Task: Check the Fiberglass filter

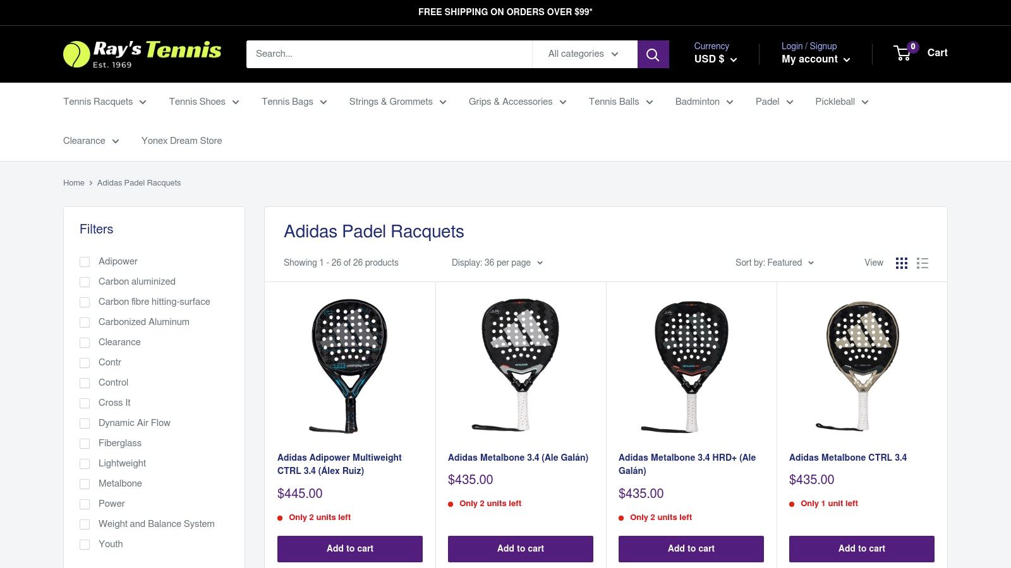Action: [85, 444]
